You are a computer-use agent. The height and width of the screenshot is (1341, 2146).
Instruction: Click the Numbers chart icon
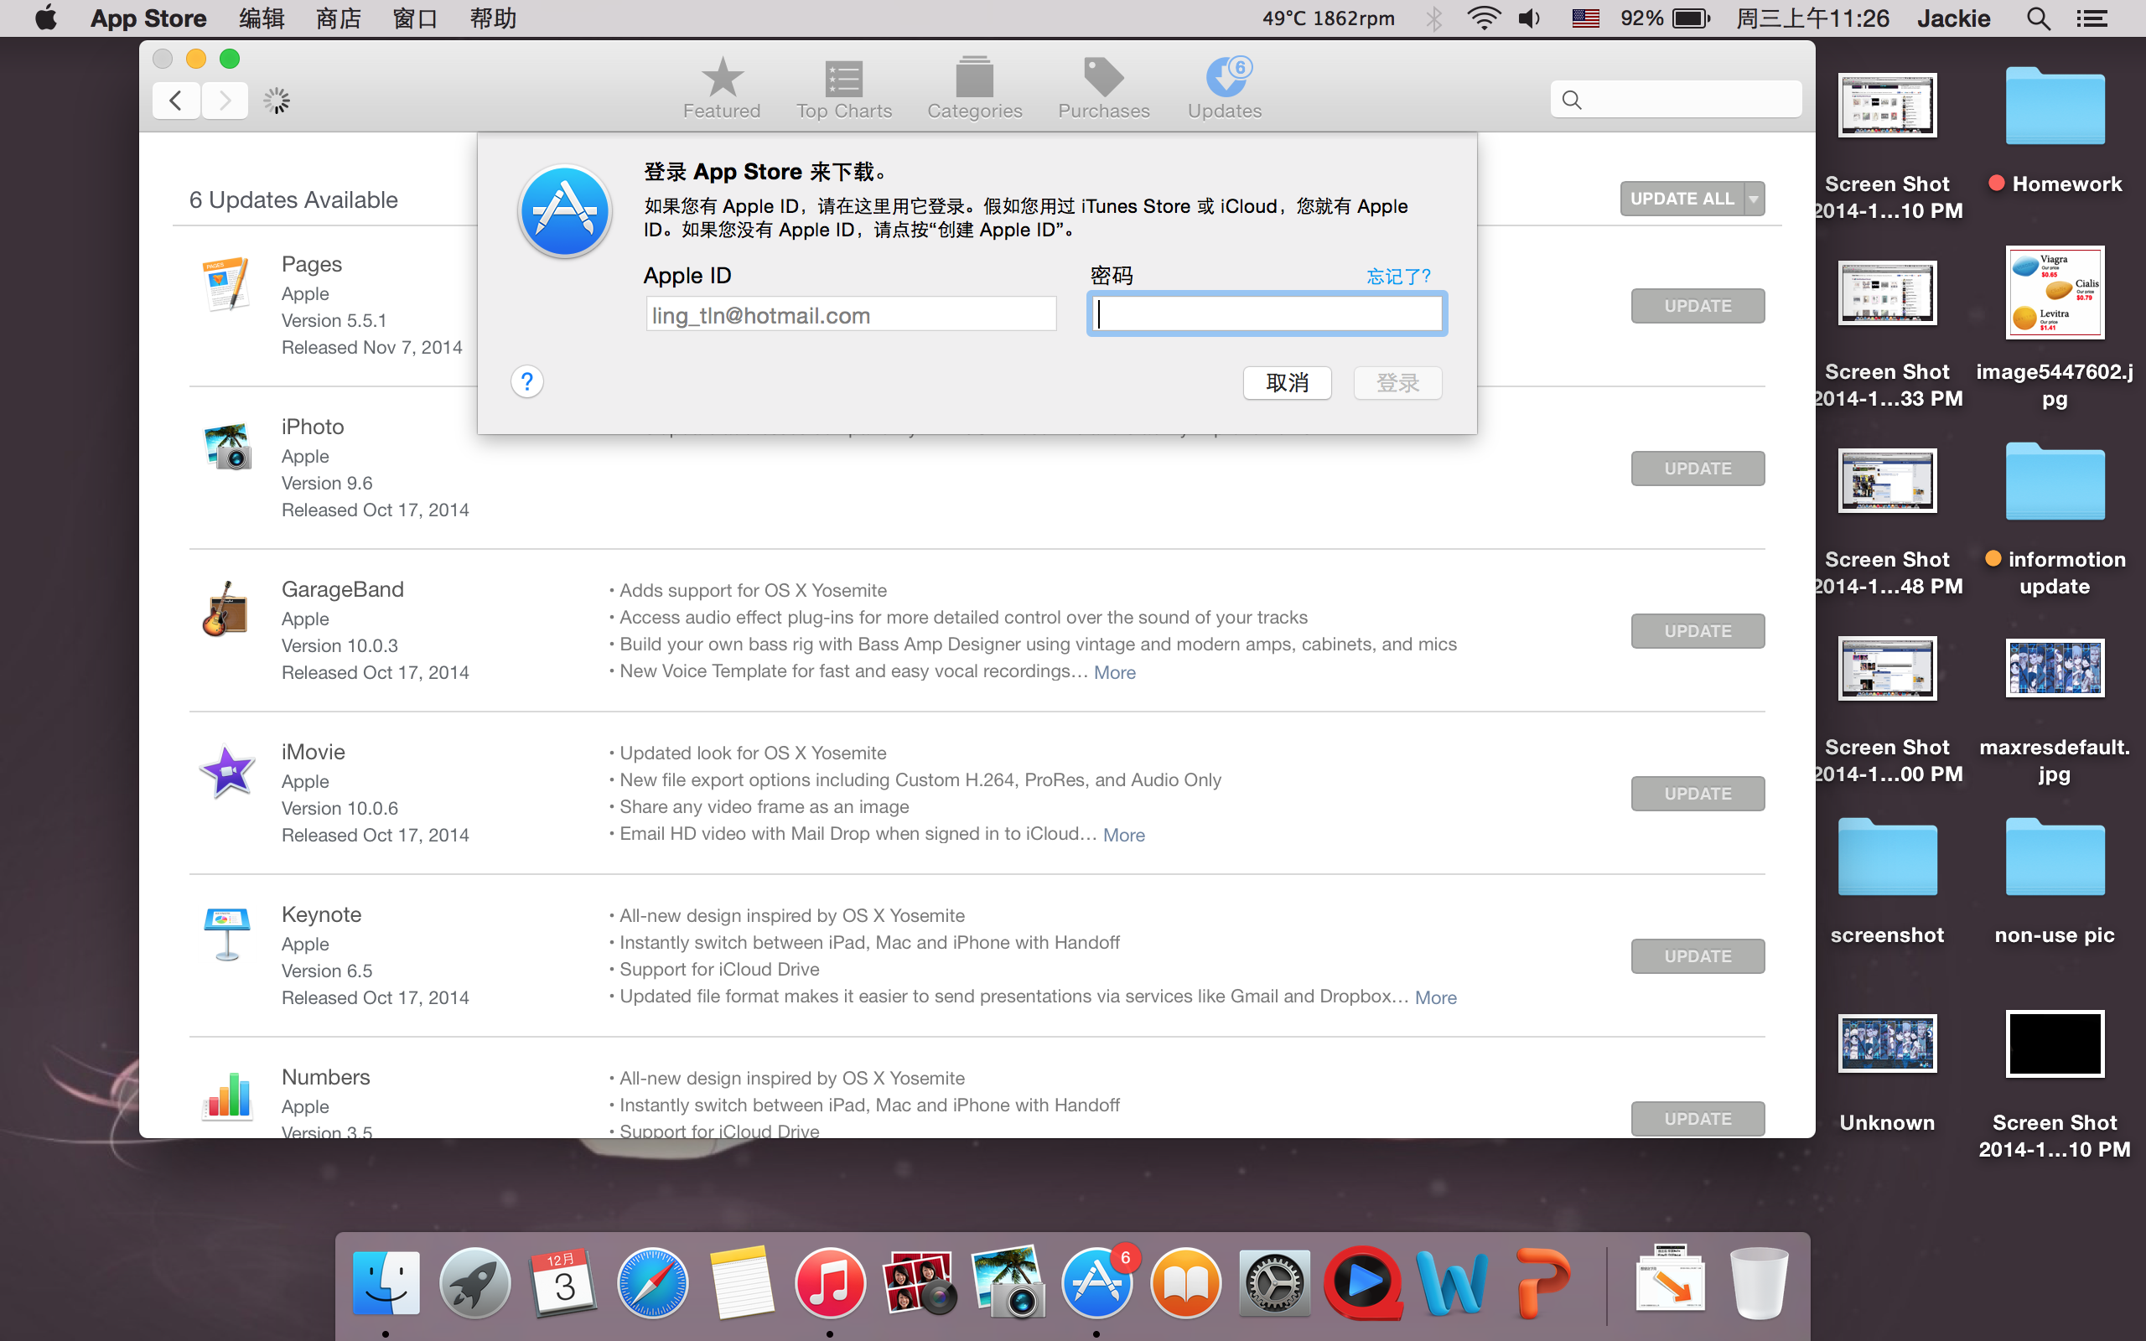coord(227,1096)
